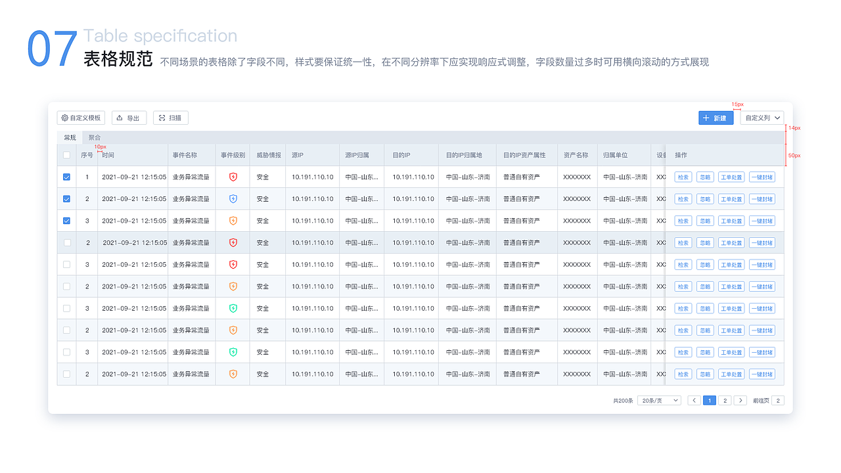The width and height of the screenshot is (841, 473).
Task: Open the 20条/页 page size dropdown
Action: click(659, 401)
